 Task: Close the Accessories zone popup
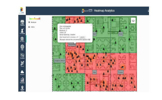pos(91,25)
